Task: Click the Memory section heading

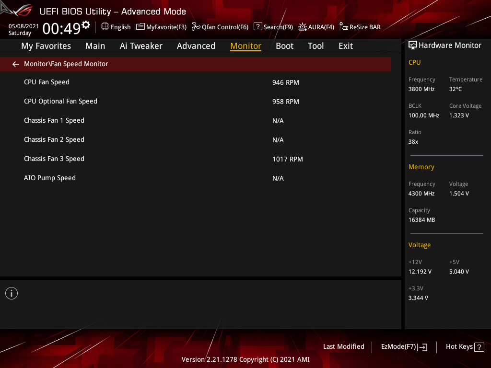Action: click(421, 167)
